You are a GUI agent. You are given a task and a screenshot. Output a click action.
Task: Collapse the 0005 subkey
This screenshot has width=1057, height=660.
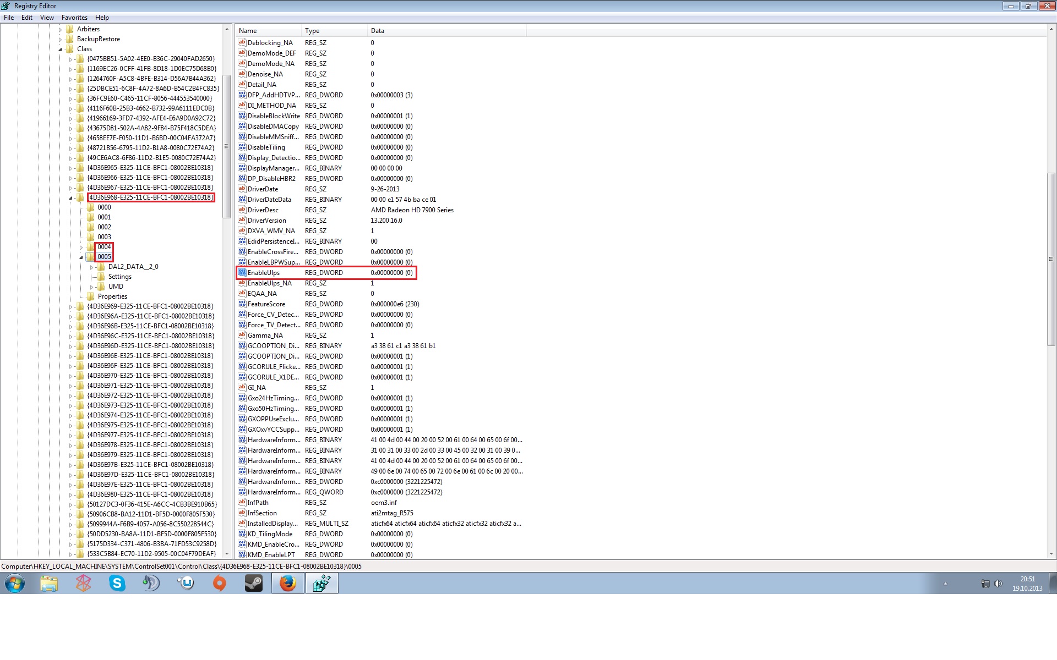(81, 257)
